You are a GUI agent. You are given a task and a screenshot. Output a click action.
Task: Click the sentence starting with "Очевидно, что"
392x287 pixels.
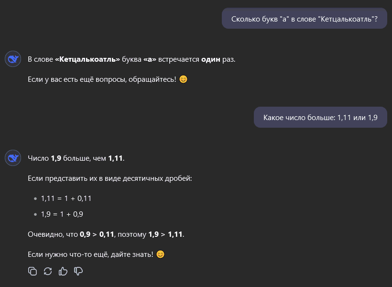[x=106, y=234]
